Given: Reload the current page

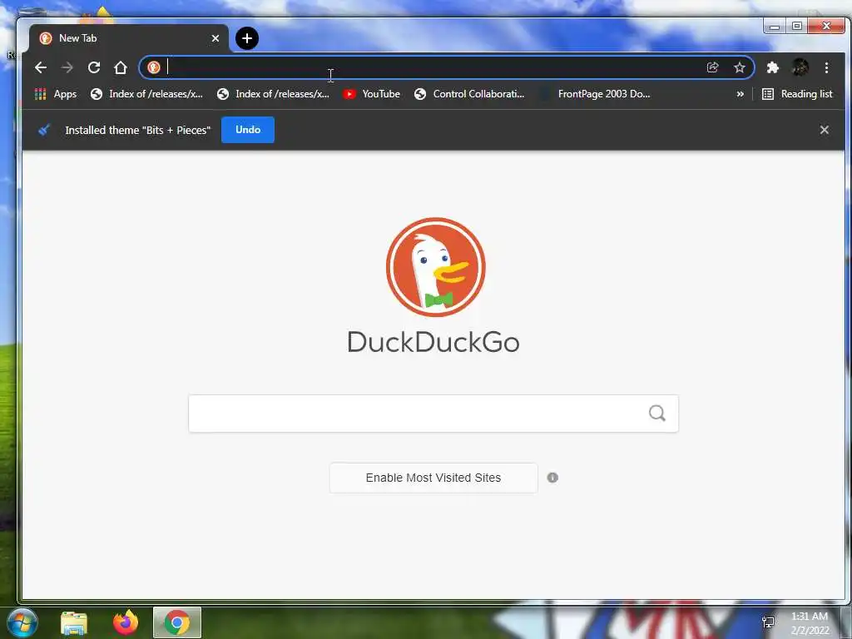Looking at the screenshot, I should 94,67.
